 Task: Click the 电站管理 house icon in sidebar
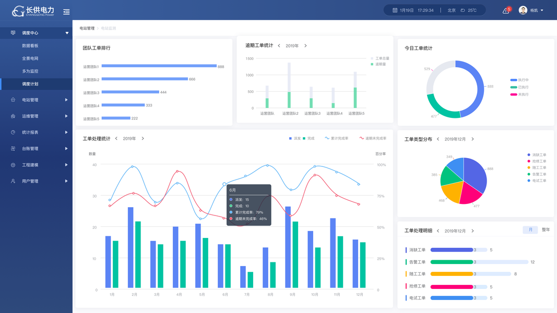pos(13,100)
